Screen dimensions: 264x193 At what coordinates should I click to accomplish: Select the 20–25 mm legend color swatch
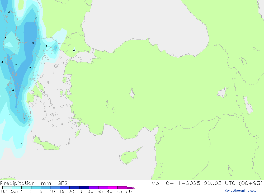coord(74,188)
